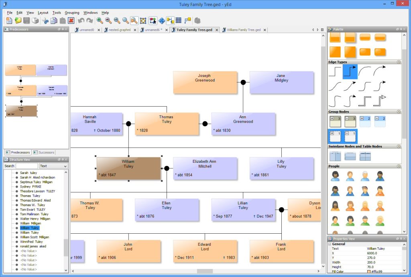Image resolution: width=411 pixels, height=277 pixels.
Task: Click the Fill Color swatch #ffcc99
Action: click(369, 271)
